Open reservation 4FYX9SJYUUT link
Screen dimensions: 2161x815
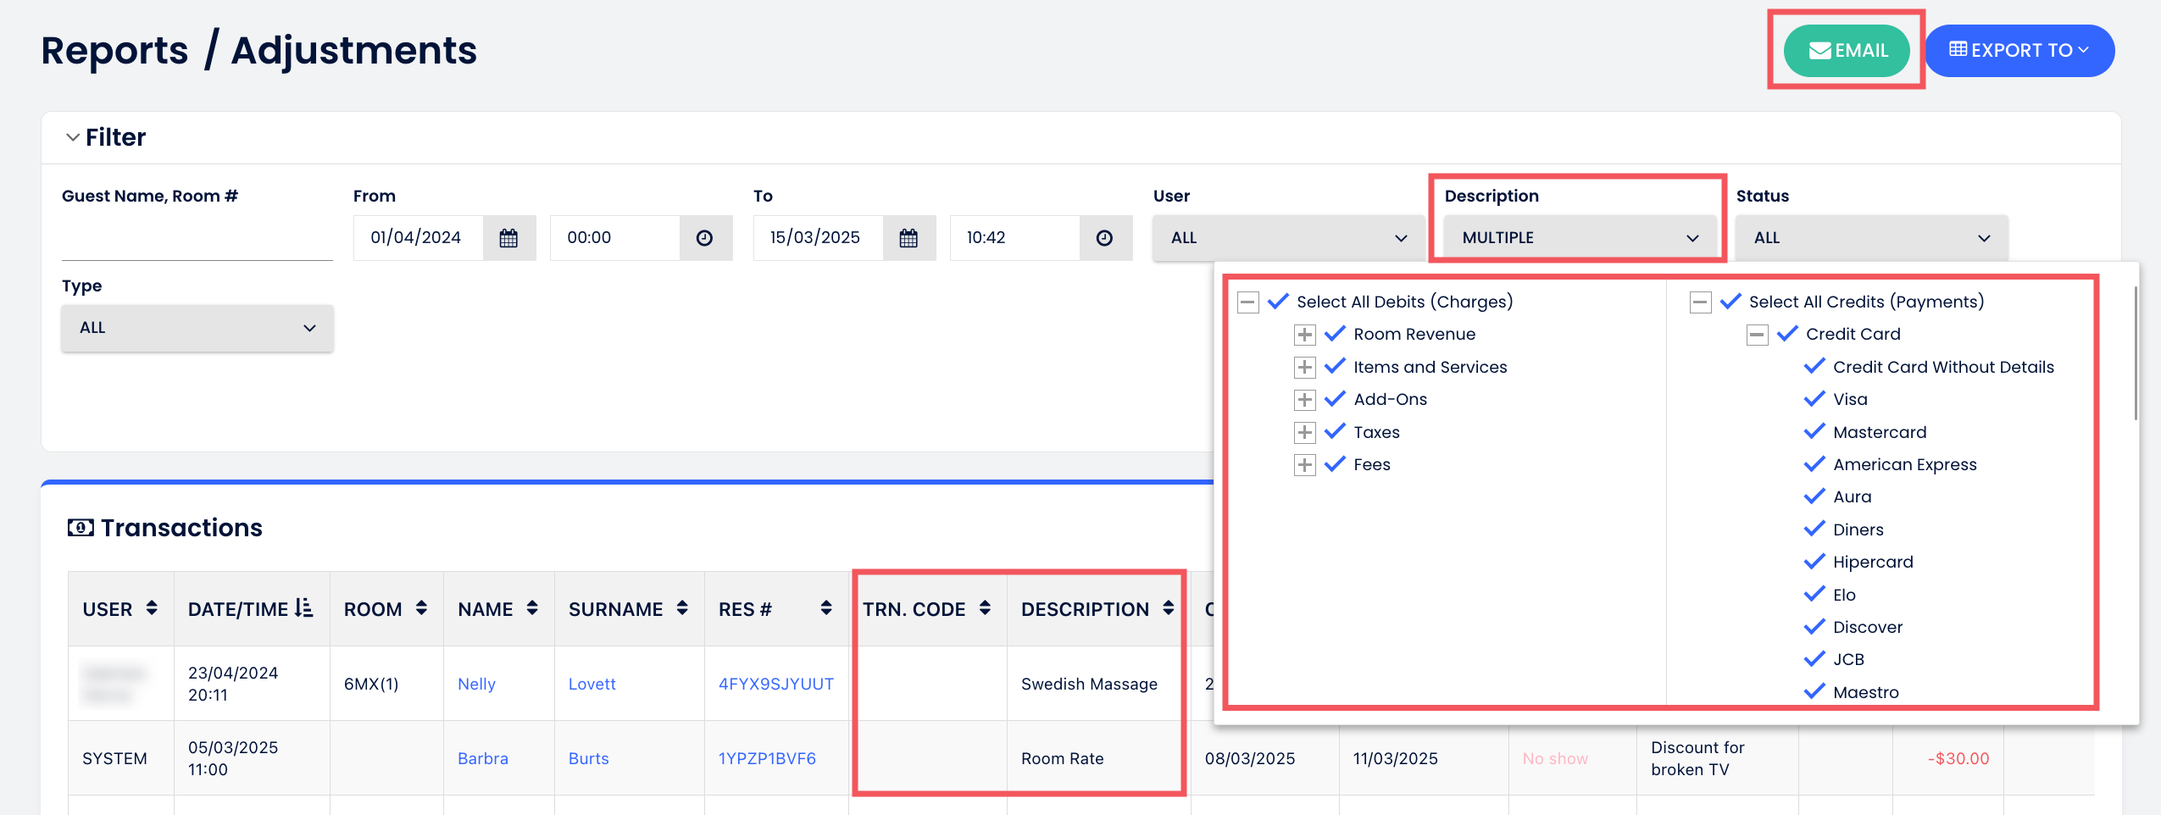tap(775, 684)
